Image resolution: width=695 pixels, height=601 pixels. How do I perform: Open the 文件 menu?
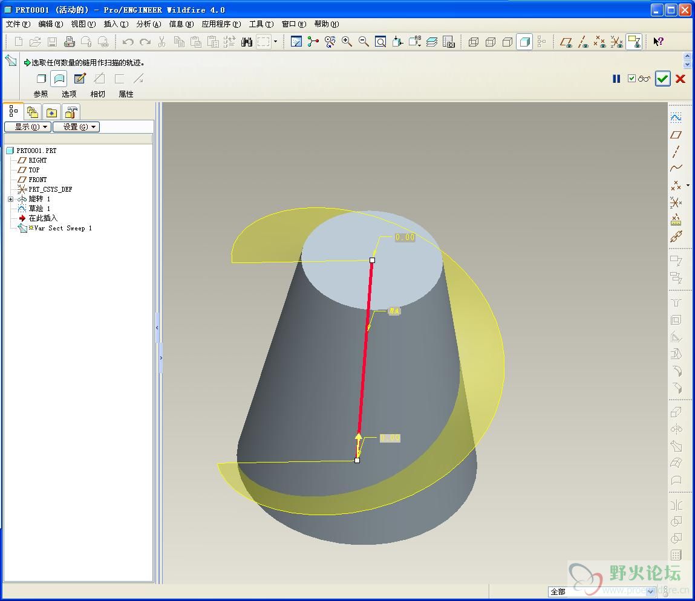click(18, 24)
